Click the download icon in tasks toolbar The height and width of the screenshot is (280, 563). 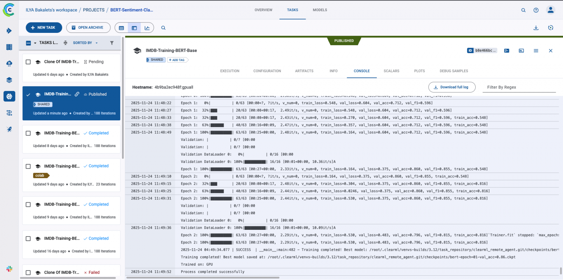(536, 28)
